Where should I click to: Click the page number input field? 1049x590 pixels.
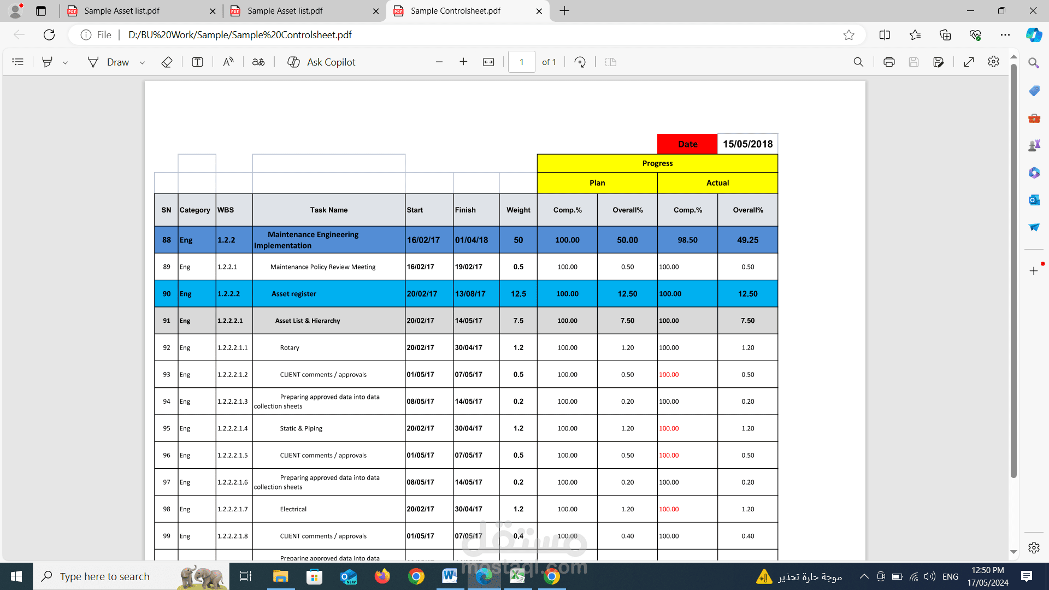click(521, 62)
